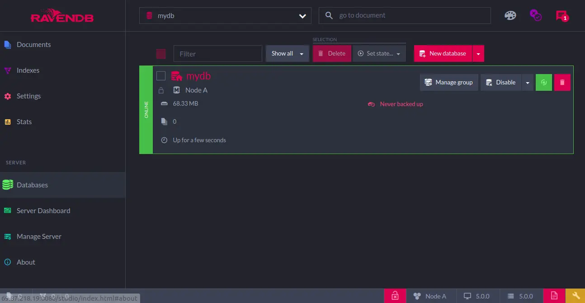Click the databases Filter input field
This screenshot has height=303, width=585.
[x=218, y=54]
